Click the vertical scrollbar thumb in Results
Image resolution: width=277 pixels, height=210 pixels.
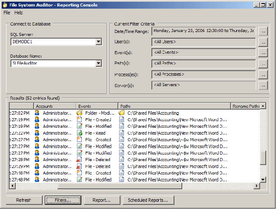263,158
